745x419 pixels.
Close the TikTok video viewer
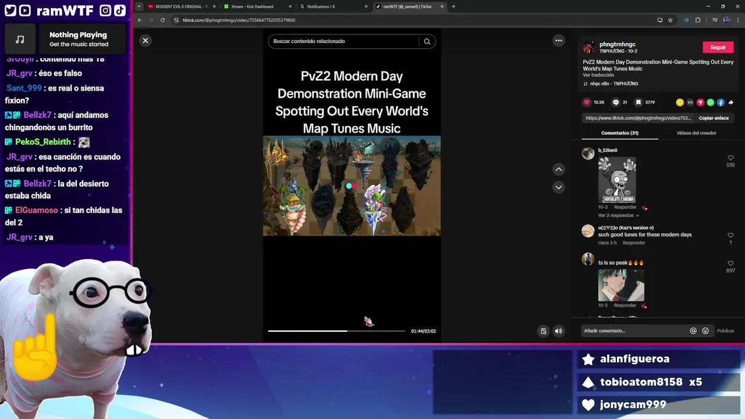click(146, 40)
